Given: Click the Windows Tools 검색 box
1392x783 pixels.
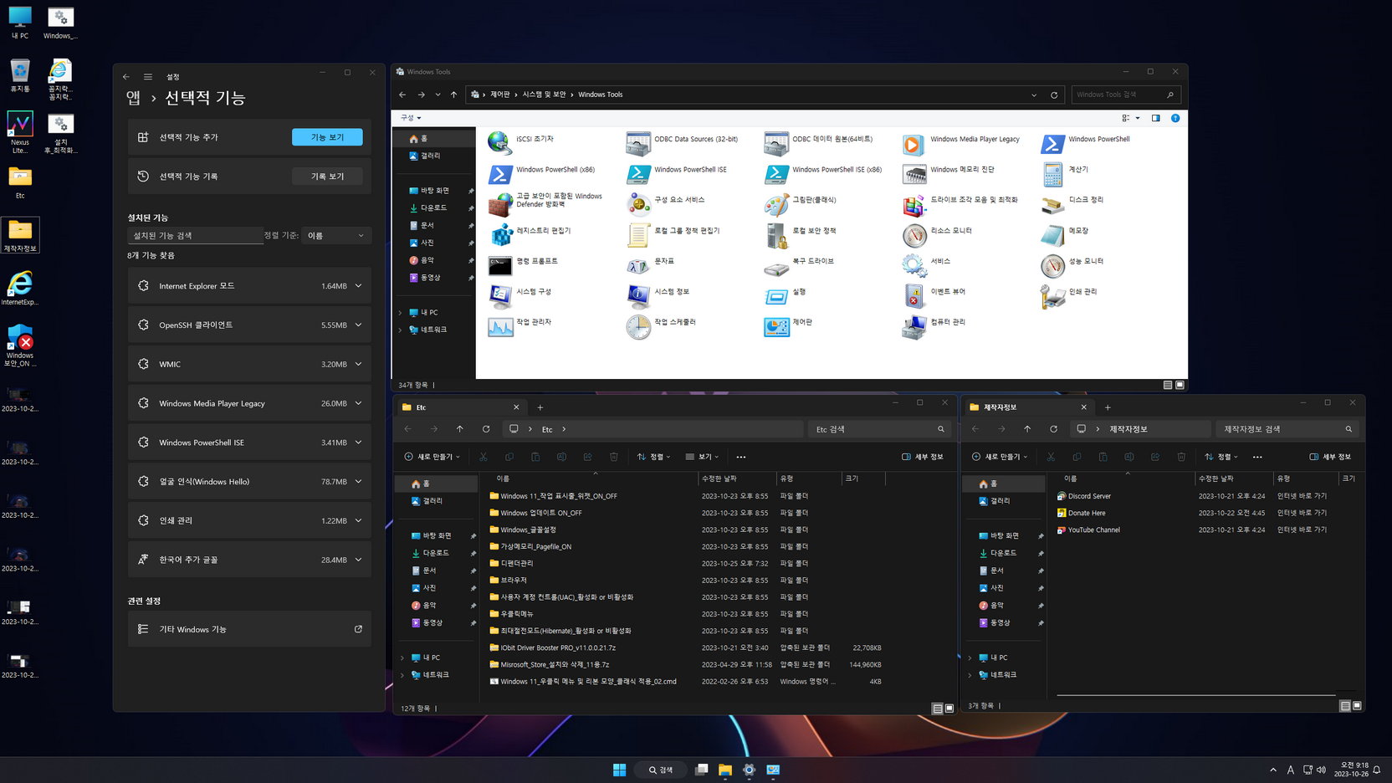Looking at the screenshot, I should pyautogui.click(x=1125, y=95).
